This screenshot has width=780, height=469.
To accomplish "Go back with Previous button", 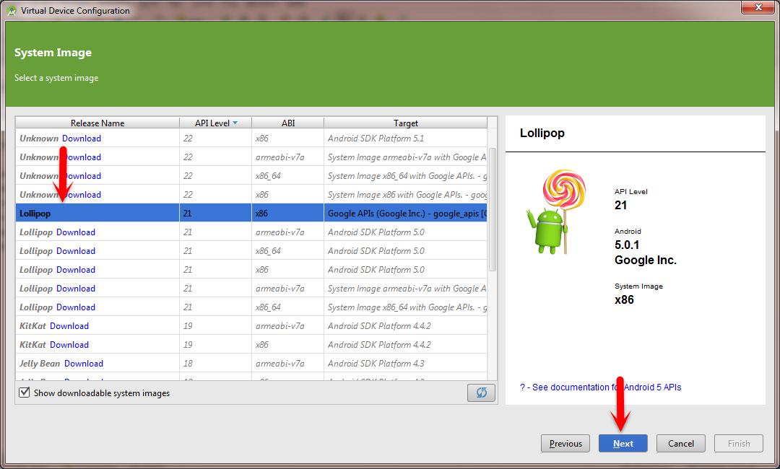I will tap(565, 443).
